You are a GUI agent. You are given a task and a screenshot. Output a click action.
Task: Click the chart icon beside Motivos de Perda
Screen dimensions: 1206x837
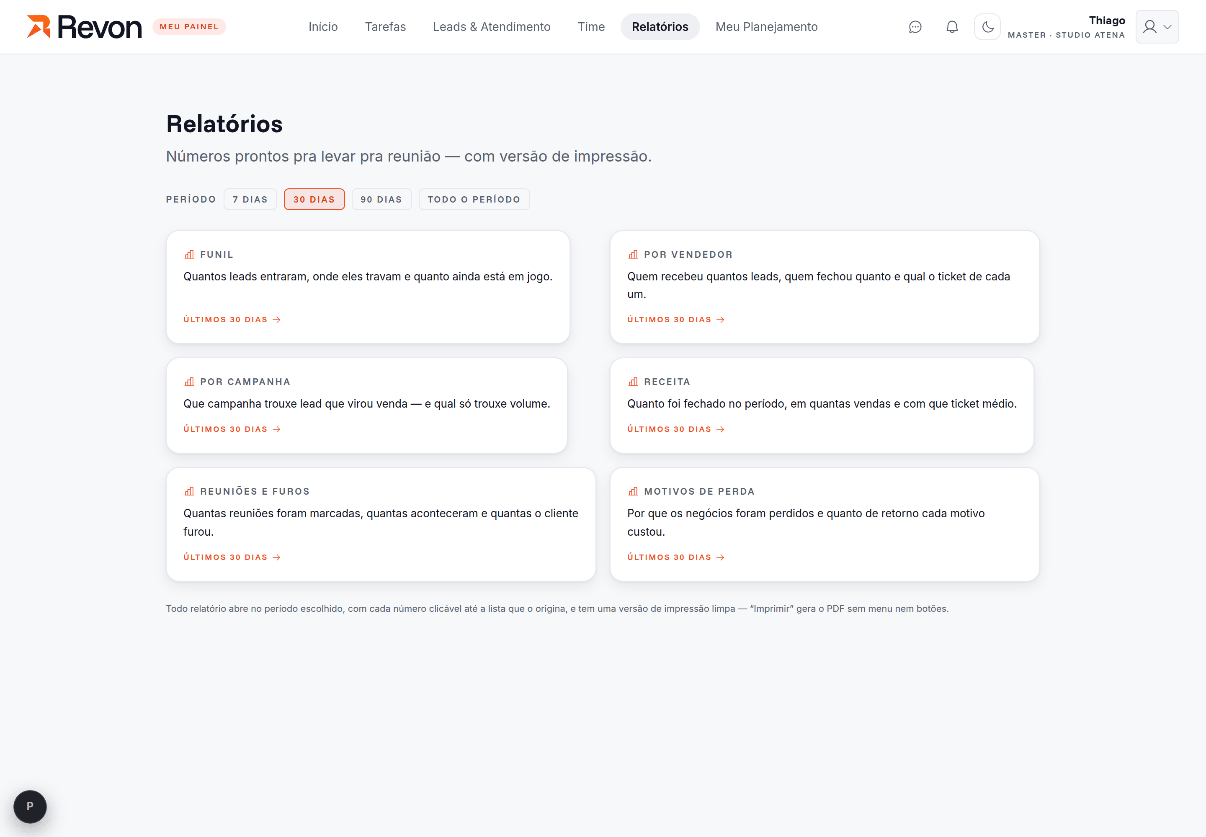pos(633,491)
